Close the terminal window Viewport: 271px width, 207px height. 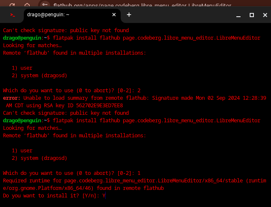265,15
